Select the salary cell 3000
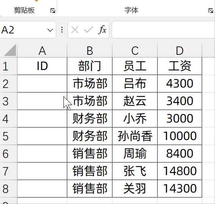This screenshot has height=204, width=215. click(180, 118)
